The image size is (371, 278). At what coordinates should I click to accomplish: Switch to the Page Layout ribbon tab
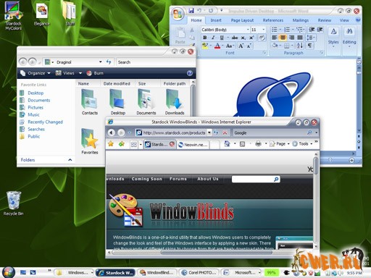[x=242, y=20]
